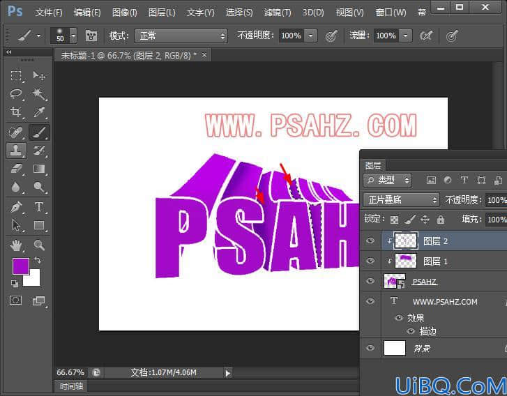The width and height of the screenshot is (507, 396).
Task: Select the Clone Stamp tool
Action: (16, 151)
